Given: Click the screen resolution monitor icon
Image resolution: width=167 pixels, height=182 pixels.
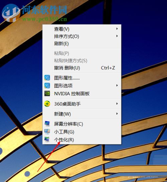Looking at the screenshot, I should (47, 124).
